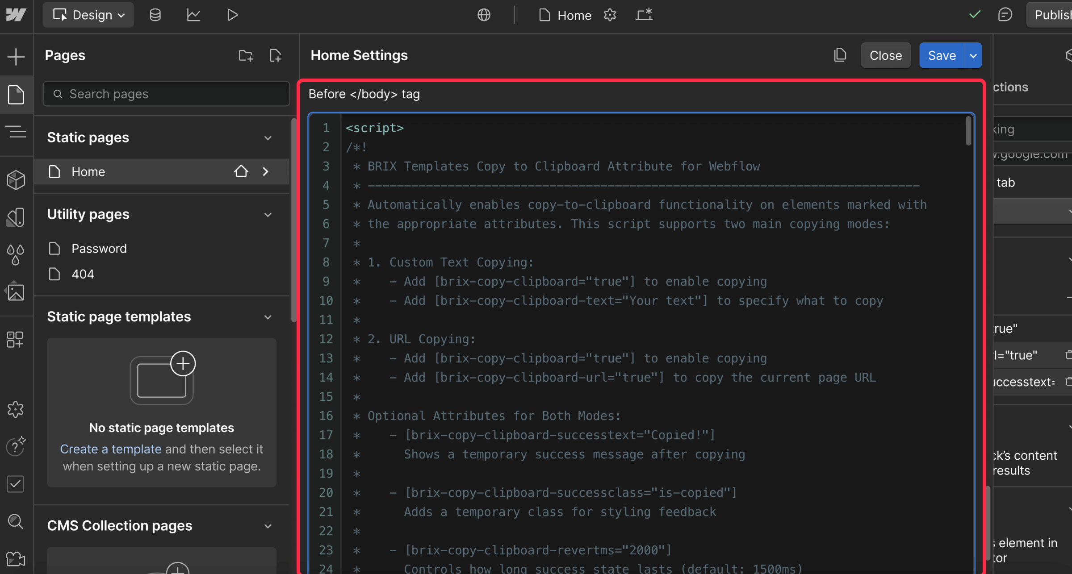Close the Home Settings panel

(886, 55)
